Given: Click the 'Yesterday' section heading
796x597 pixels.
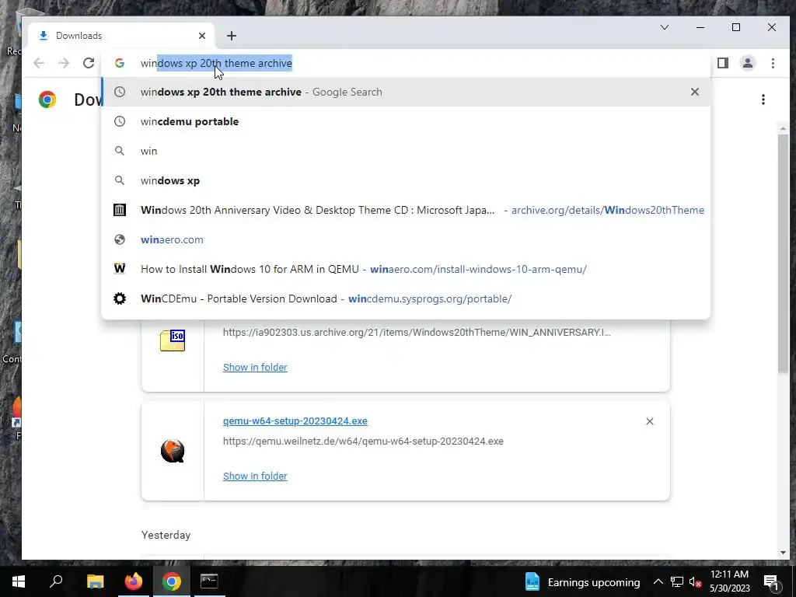Looking at the screenshot, I should point(166,535).
